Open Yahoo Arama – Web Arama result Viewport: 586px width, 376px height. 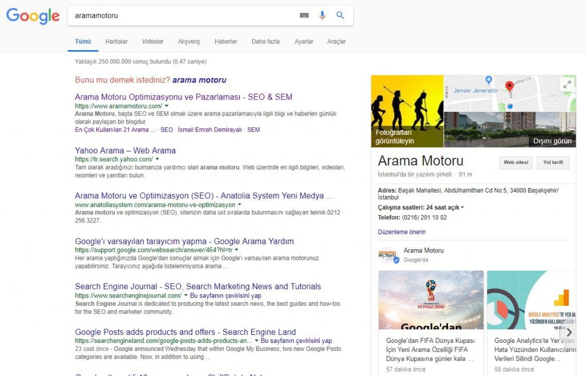pos(125,150)
